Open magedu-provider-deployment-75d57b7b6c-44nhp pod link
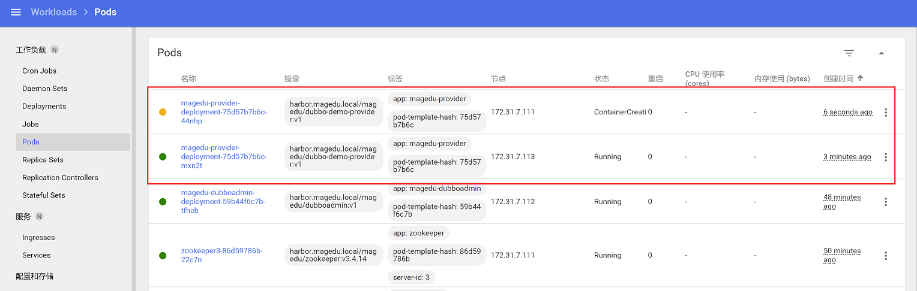 click(x=223, y=112)
